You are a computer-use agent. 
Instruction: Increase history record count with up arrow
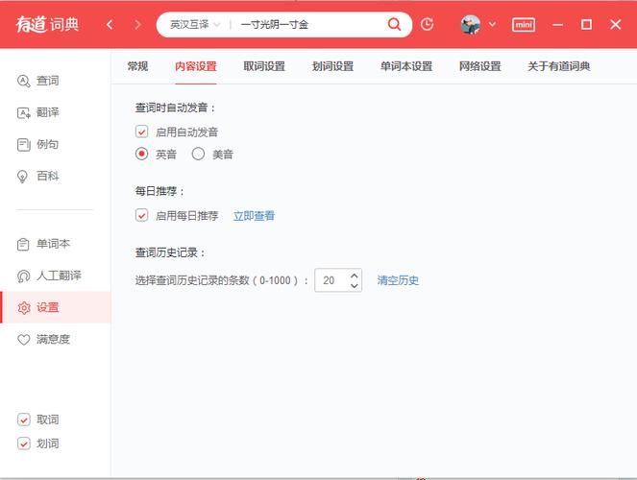point(355,276)
